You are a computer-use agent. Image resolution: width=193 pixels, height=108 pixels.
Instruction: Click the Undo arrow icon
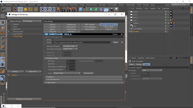[4, 9]
